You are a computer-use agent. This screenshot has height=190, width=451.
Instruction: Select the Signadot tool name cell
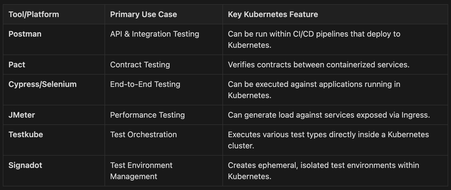[x=25, y=165]
